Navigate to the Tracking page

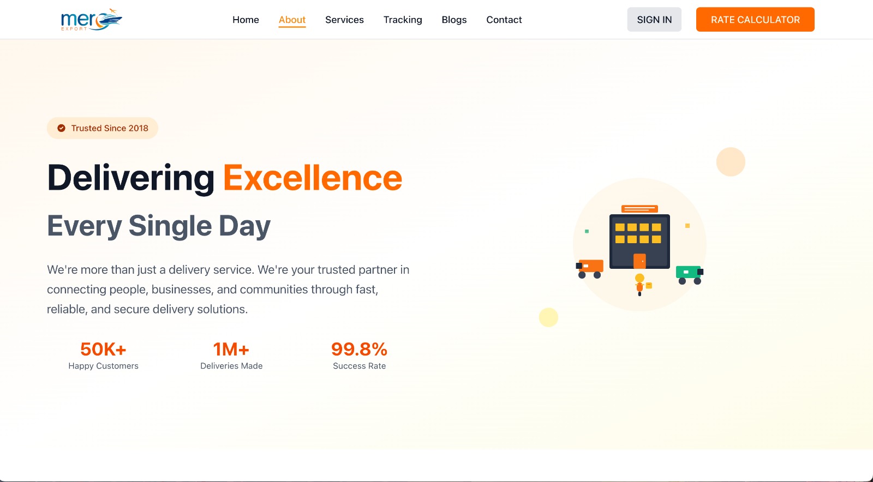[403, 20]
